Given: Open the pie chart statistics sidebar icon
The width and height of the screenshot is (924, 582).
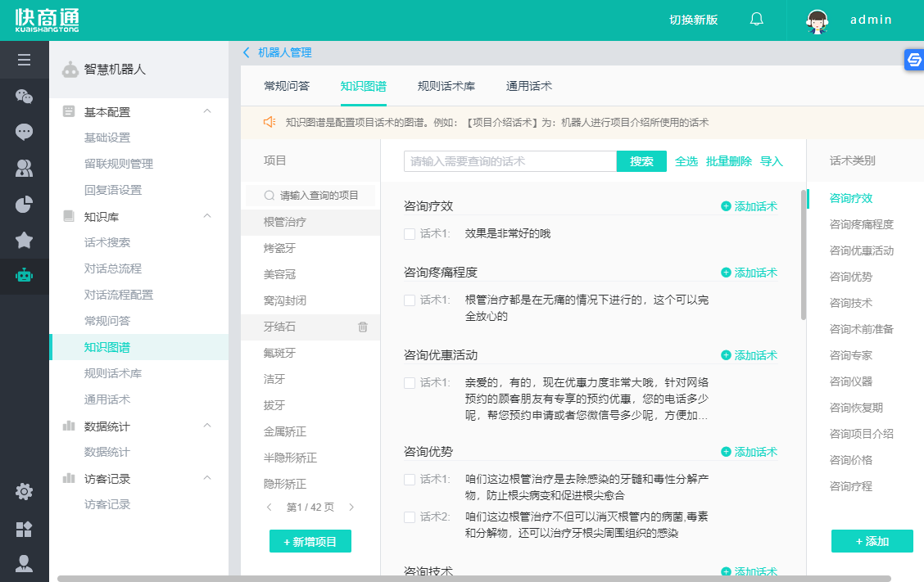Looking at the screenshot, I should coord(24,204).
